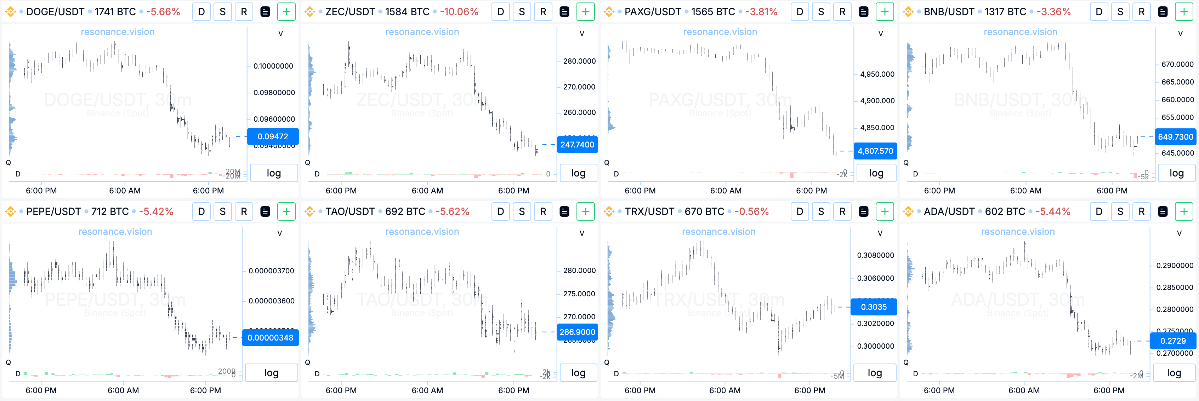The height and width of the screenshot is (401, 1199).
Task: Click the Q label on ADA/USDT chart
Action: 906,362
